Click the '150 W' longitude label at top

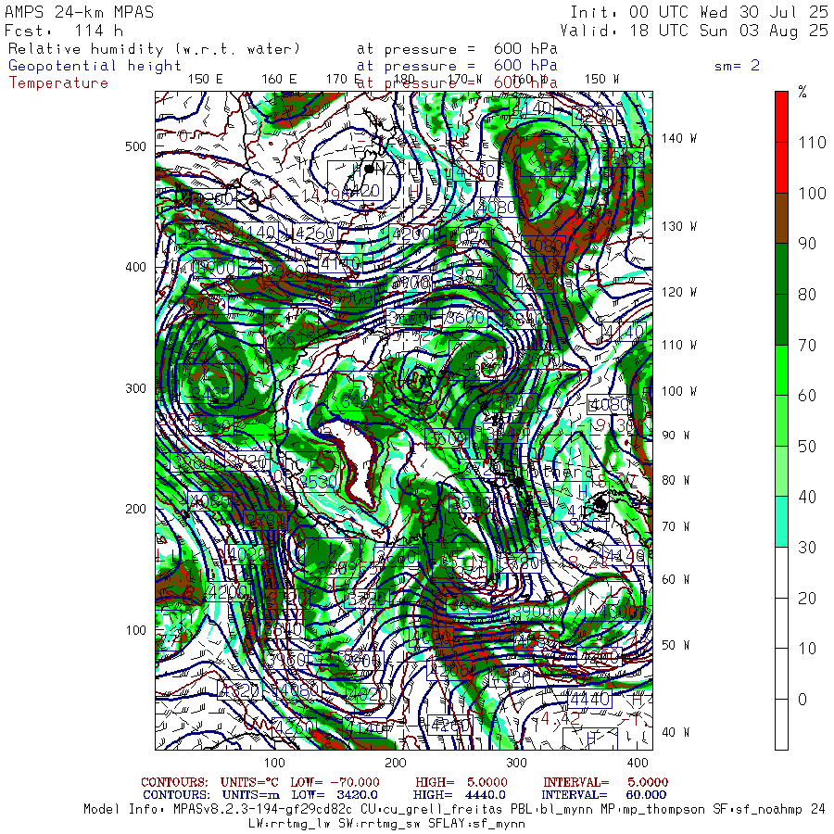coord(601,80)
